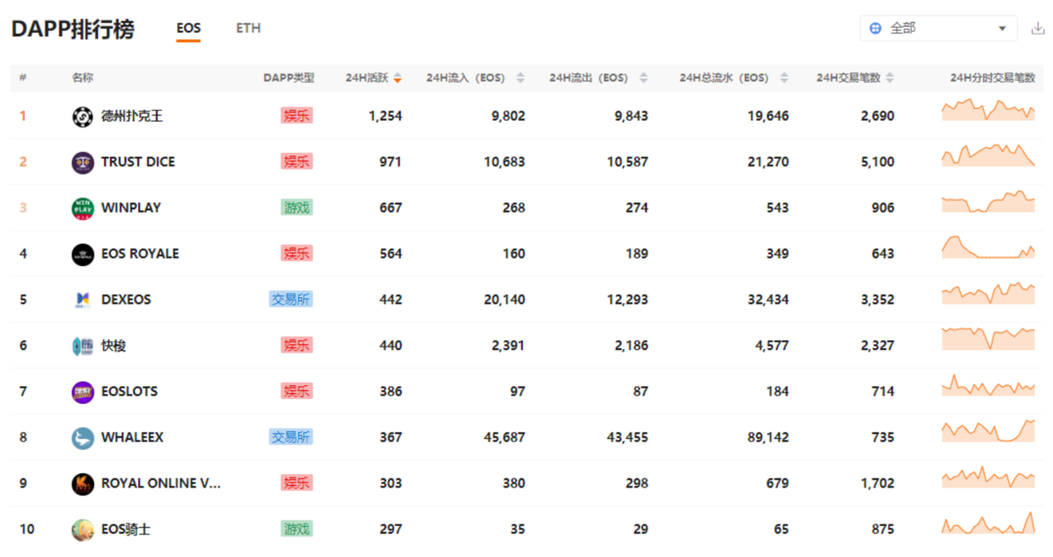1053x557 pixels.
Task: Click the WHALEEX 24H transaction sparkline chart
Action: (988, 432)
